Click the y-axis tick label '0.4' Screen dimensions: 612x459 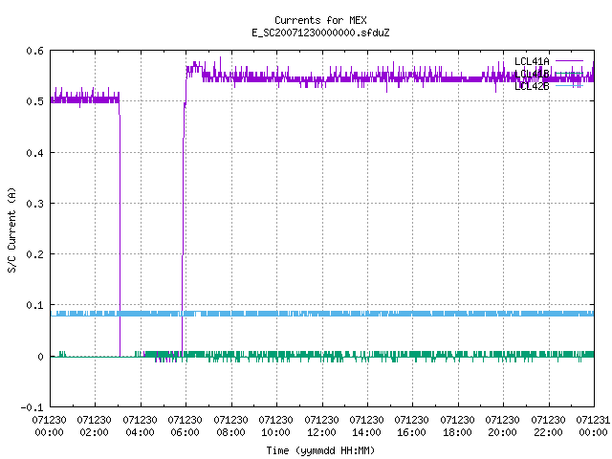34,153
